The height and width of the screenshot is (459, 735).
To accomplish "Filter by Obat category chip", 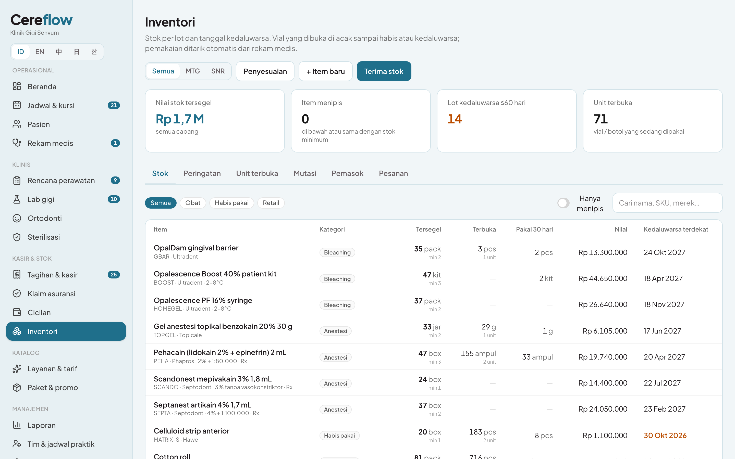I will (x=193, y=203).
